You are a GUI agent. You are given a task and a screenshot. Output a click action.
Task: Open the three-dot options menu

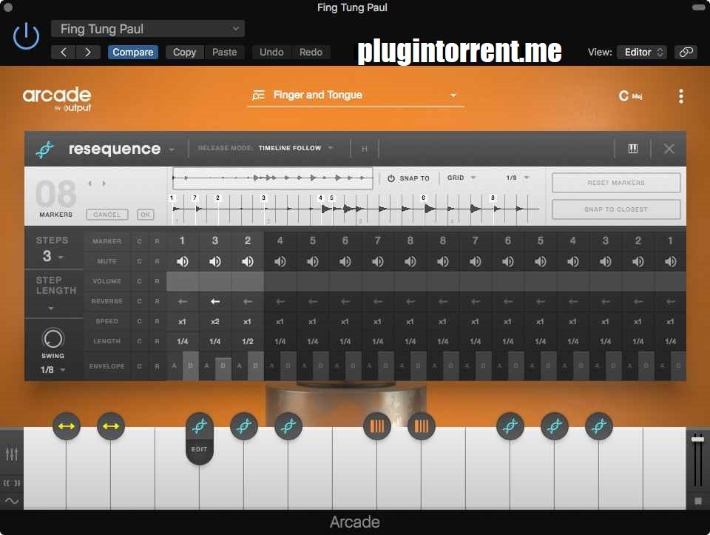click(x=680, y=96)
